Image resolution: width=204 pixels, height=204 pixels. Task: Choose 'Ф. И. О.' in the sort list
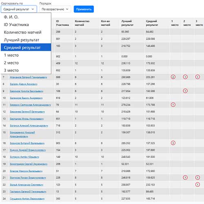[26, 17]
